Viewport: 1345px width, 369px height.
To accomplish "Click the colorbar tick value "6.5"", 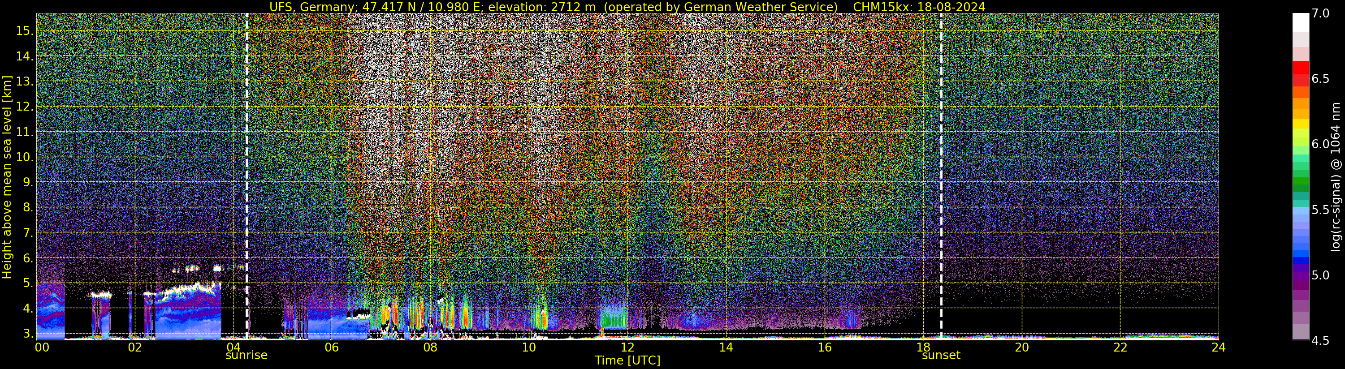I will coord(1320,79).
